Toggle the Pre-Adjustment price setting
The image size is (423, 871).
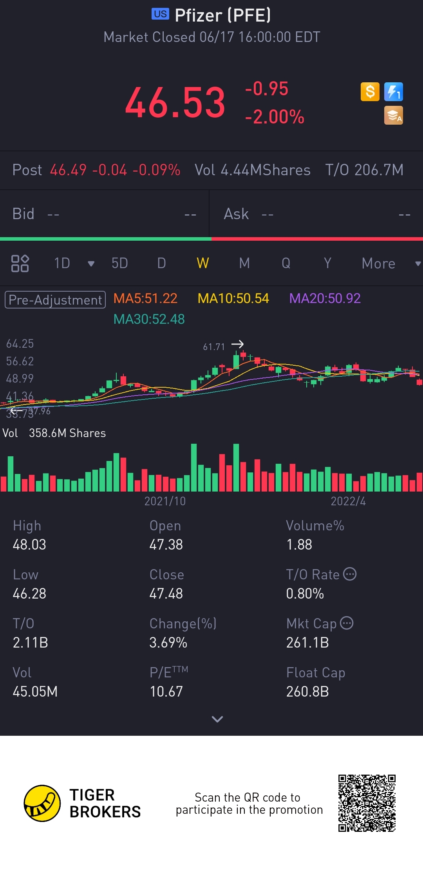(55, 300)
